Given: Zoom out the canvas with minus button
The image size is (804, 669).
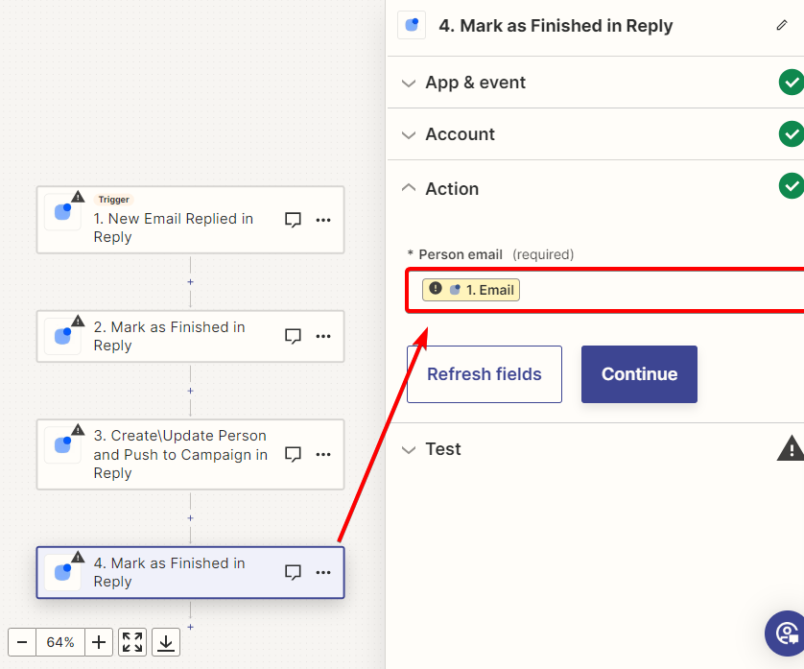Looking at the screenshot, I should tap(22, 642).
